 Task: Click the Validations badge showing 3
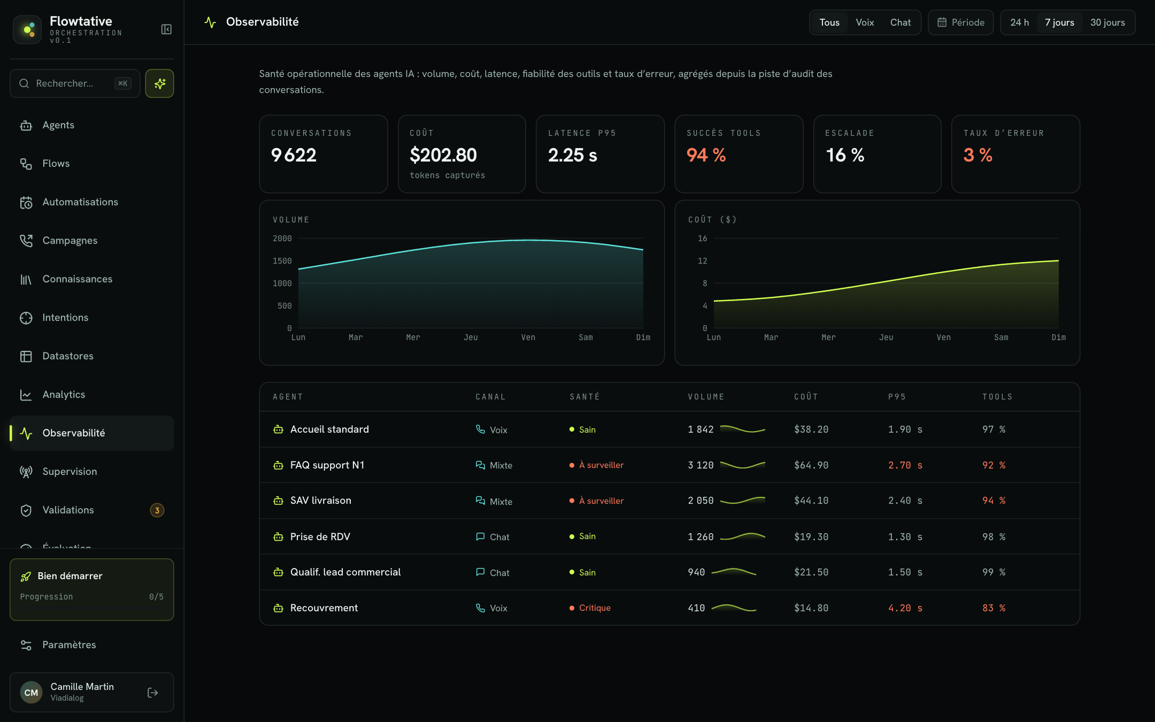point(157,510)
